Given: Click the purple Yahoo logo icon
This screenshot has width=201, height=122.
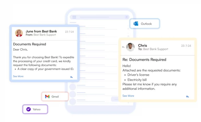Looking at the screenshot, I should click(29, 109).
